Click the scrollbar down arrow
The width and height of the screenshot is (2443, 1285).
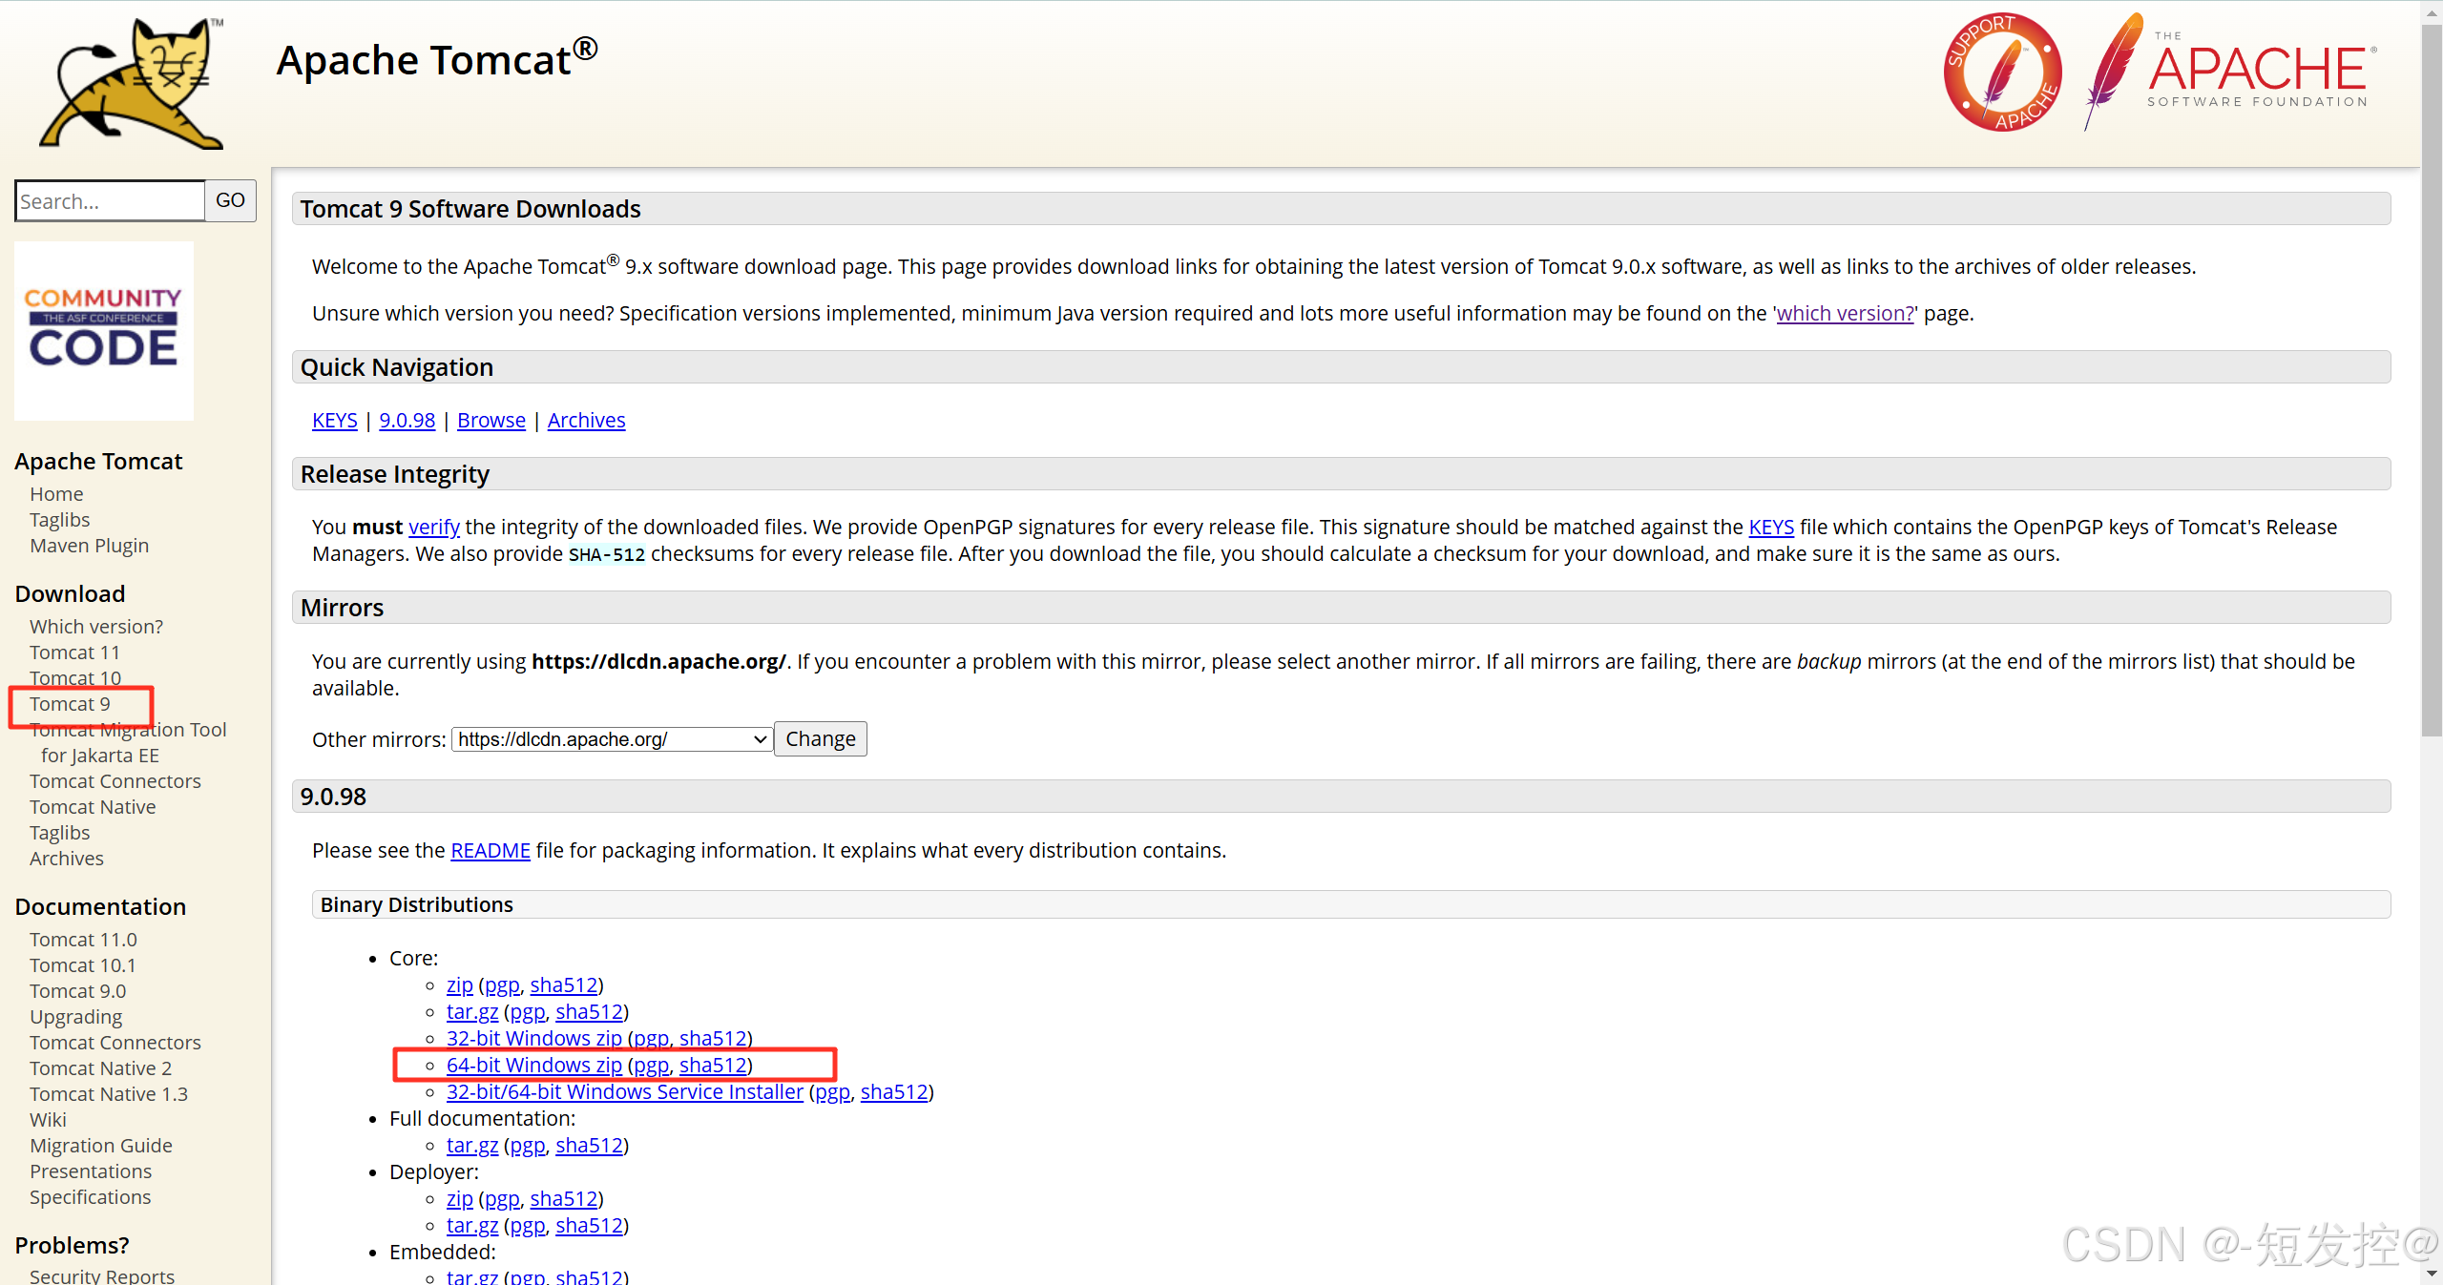2431,1274
